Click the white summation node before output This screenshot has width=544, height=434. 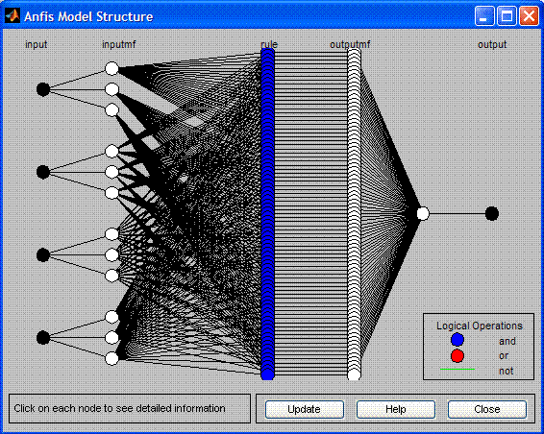coord(423,213)
